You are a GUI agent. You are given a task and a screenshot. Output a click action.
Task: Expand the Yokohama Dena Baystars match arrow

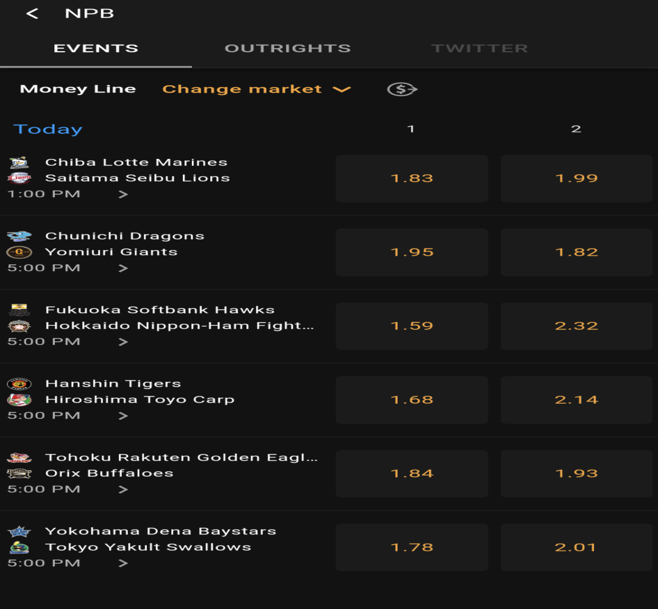pyautogui.click(x=123, y=563)
